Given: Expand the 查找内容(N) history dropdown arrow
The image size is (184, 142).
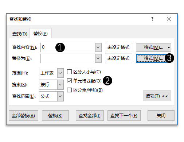Looking at the screenshot, I should [x=98, y=47].
